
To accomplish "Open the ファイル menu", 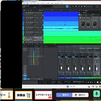I will pos(24,4).
